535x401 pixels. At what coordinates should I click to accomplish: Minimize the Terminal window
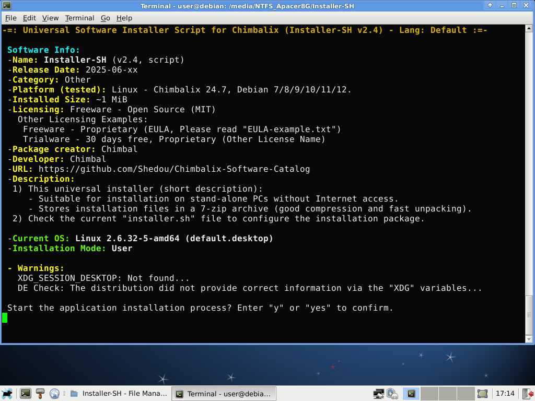tap(502, 5)
